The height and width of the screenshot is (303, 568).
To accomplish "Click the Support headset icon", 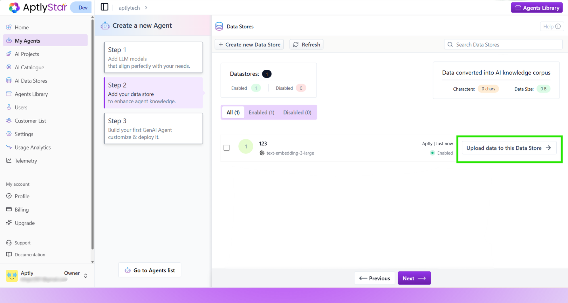I will tap(9, 243).
